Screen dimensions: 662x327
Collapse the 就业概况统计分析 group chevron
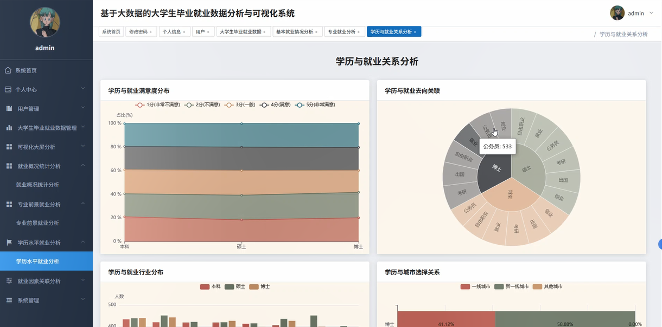pos(83,165)
